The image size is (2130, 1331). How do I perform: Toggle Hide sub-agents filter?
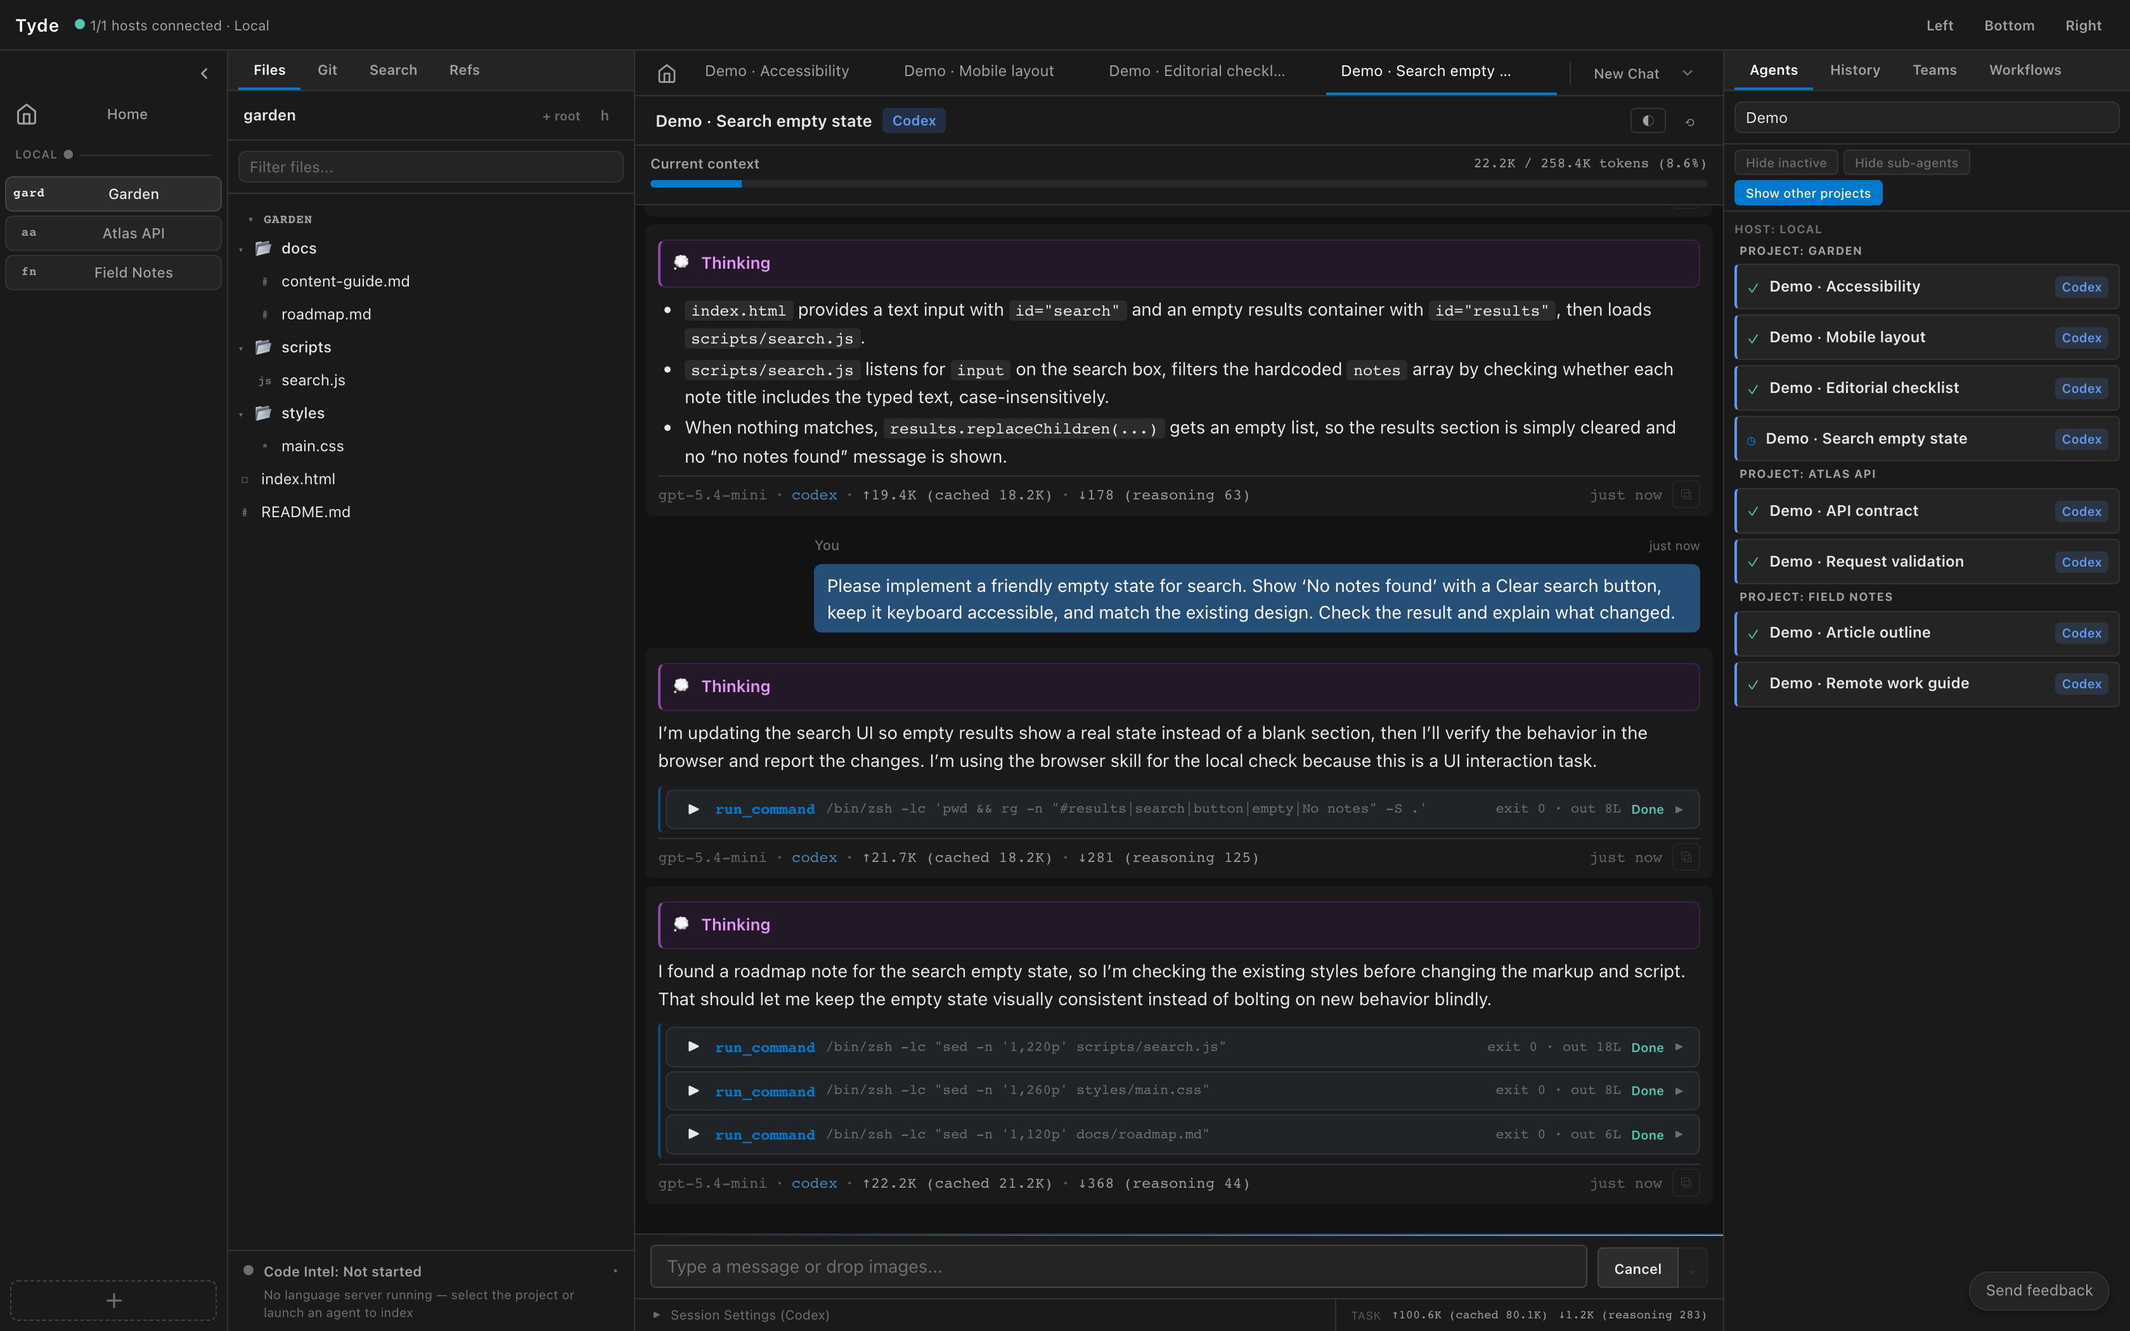click(1906, 163)
